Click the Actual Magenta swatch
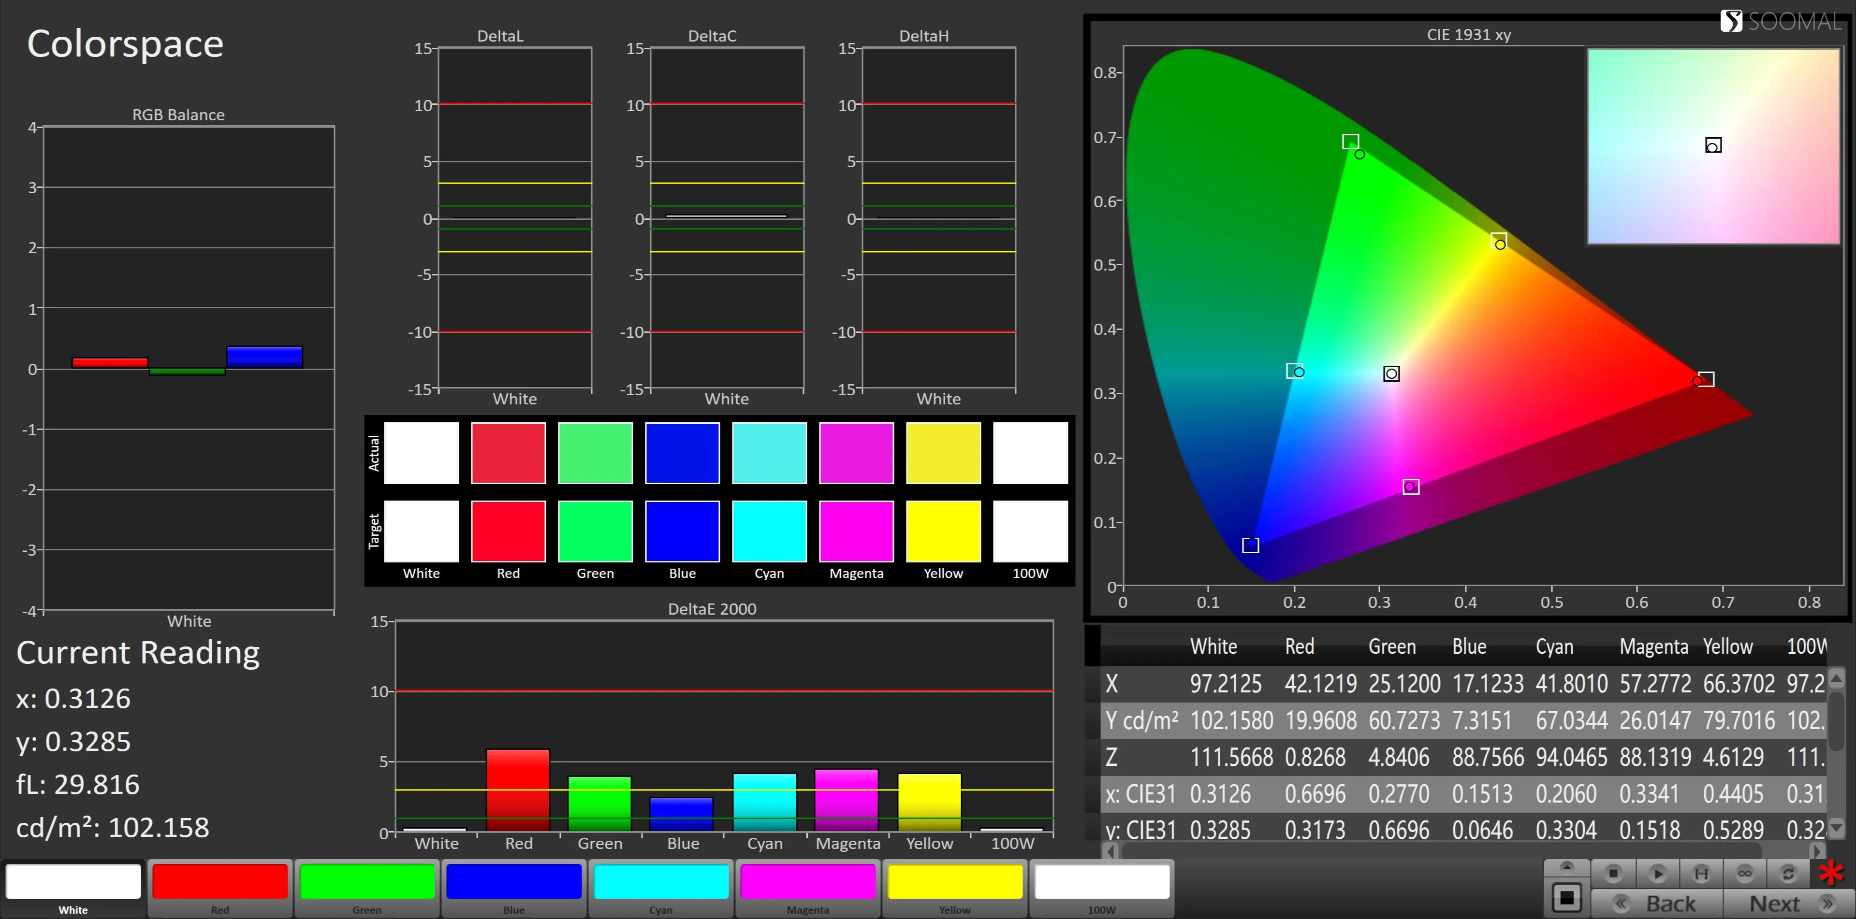 coord(856,453)
